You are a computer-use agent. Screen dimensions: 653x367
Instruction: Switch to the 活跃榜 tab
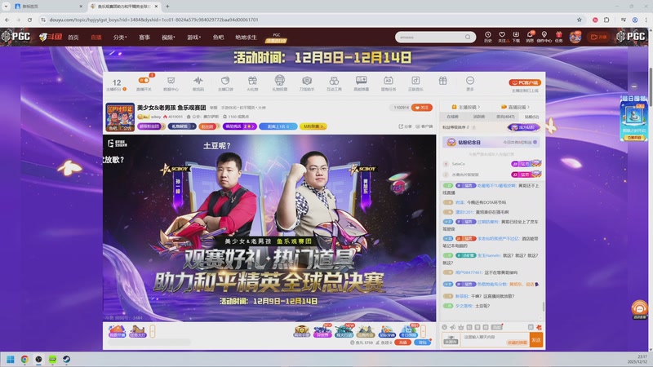coord(479,117)
